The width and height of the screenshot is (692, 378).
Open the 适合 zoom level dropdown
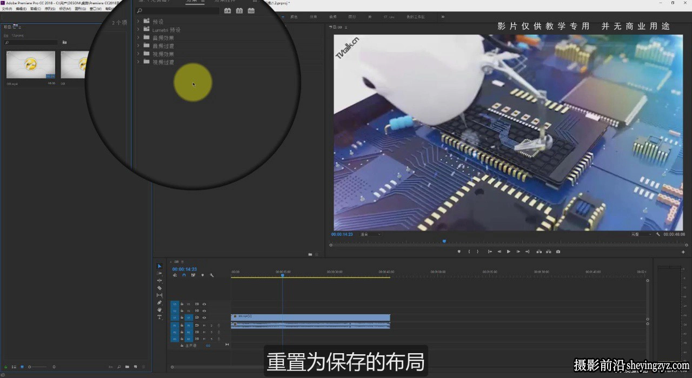[x=371, y=234]
